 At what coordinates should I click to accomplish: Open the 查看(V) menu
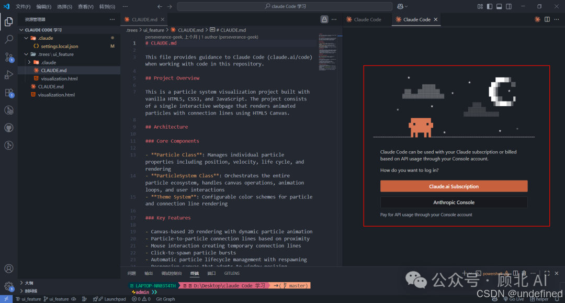click(85, 6)
